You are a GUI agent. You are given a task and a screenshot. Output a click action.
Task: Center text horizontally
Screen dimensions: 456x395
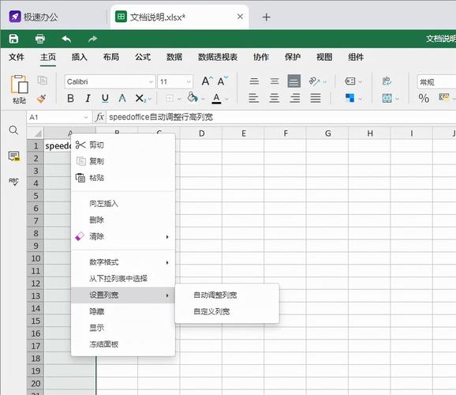pyautogui.click(x=274, y=98)
